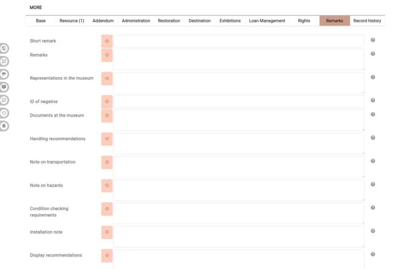This screenshot has height=269, width=410.
Task: Open the Resource (1) tab
Action: click(72, 21)
